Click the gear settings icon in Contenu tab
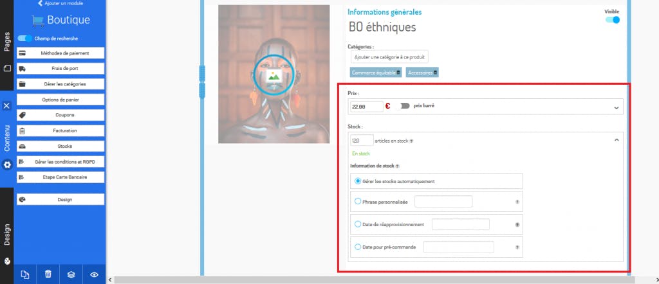This screenshot has width=659, height=284. point(6,165)
